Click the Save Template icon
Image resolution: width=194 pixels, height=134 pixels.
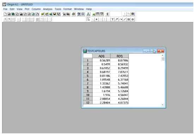click(59, 14)
